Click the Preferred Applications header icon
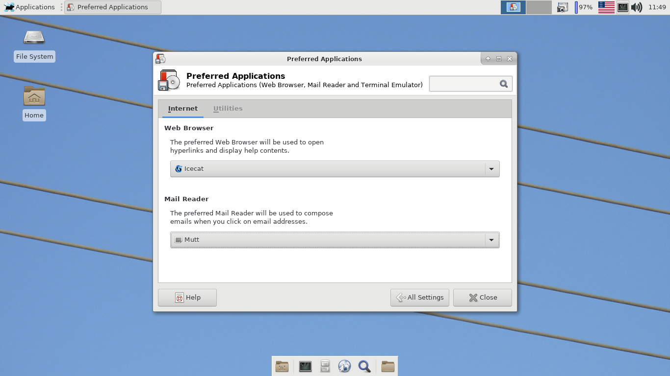This screenshot has height=376, width=670. coord(169,80)
